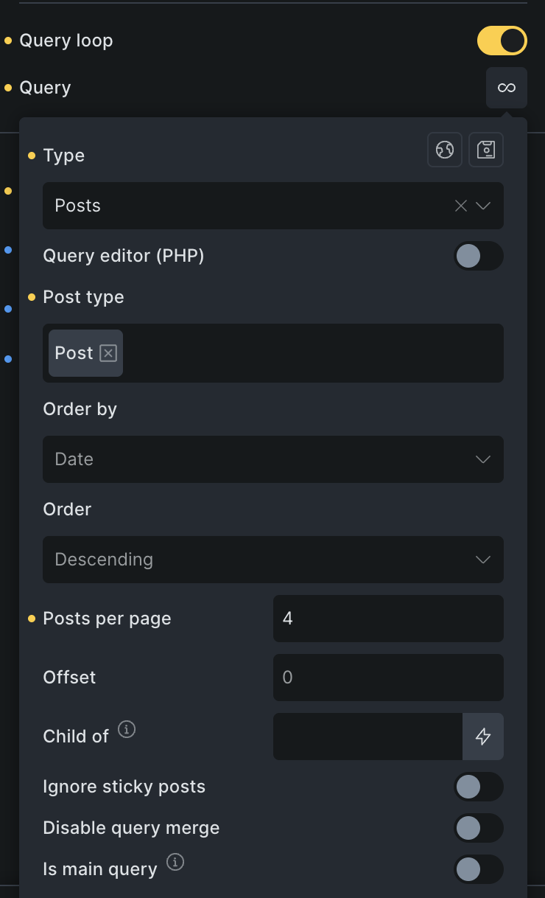Click the save query icon beside Type
The image size is (545, 898).
point(486,150)
